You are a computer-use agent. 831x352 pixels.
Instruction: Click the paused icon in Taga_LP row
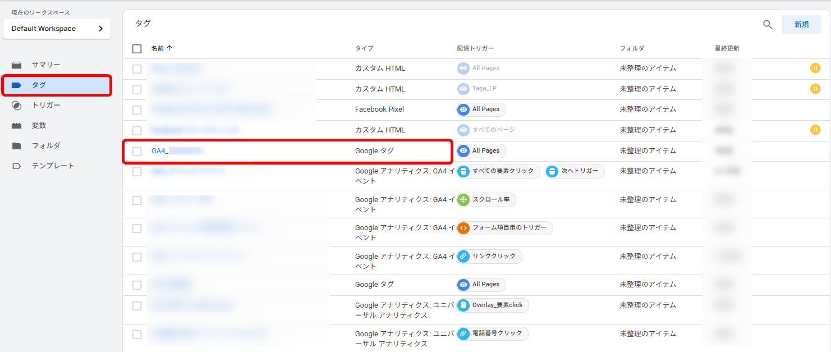[x=815, y=89]
